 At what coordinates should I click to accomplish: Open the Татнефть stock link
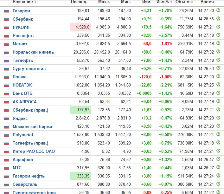pyautogui.click(x=23, y=61)
